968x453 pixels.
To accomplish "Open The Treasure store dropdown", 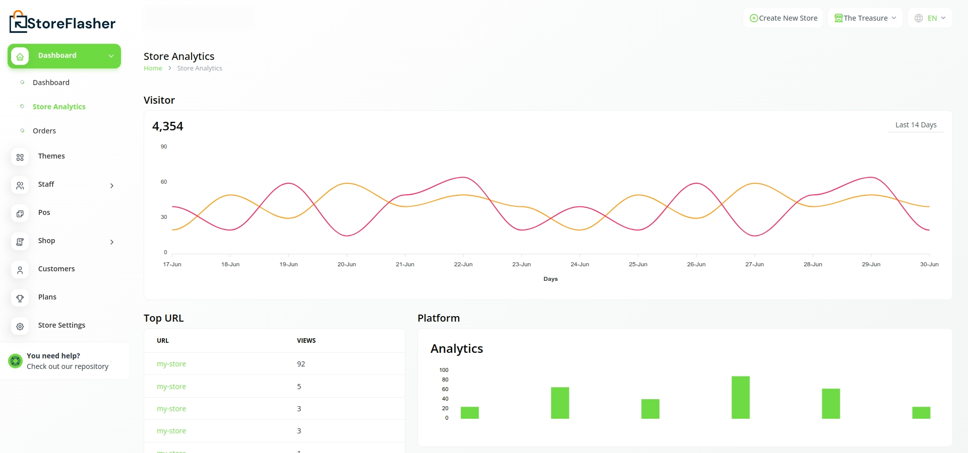I will (865, 18).
